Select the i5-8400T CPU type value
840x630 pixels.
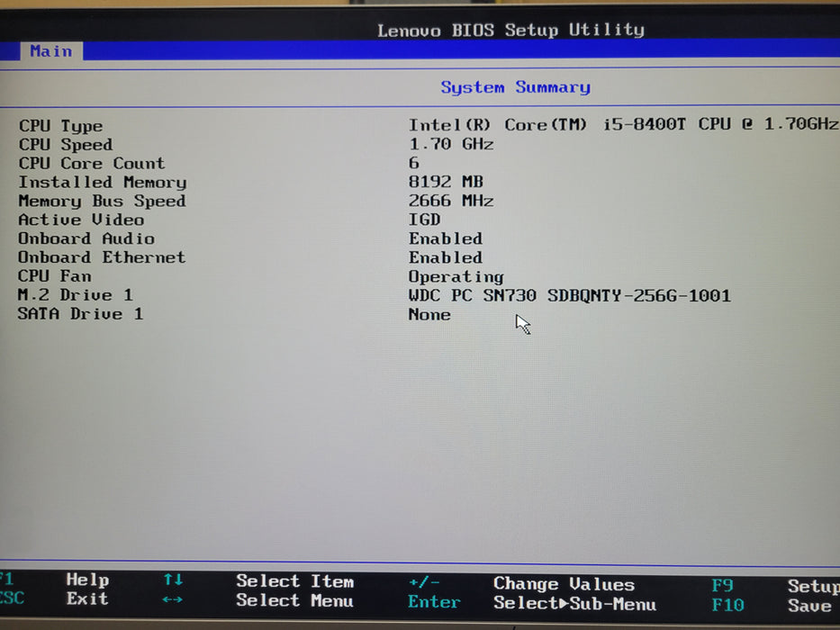(624, 124)
